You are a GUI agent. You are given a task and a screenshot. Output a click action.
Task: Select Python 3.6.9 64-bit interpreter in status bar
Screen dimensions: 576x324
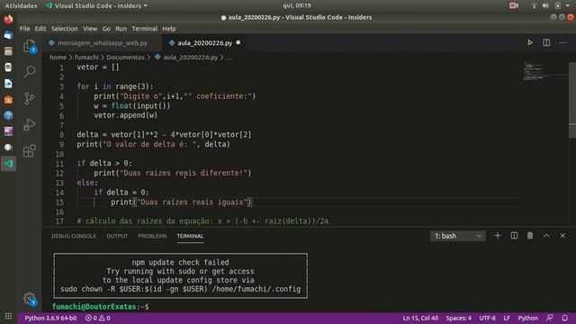coord(50,318)
